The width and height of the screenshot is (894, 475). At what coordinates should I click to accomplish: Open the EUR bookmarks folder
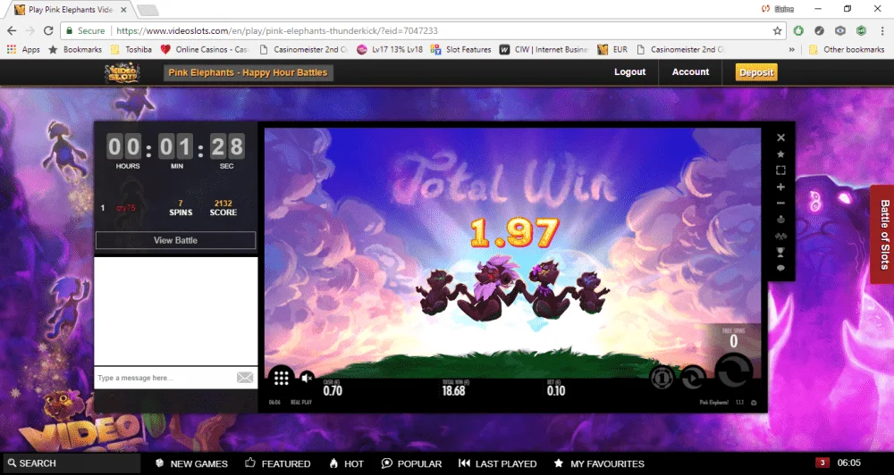tap(613, 49)
